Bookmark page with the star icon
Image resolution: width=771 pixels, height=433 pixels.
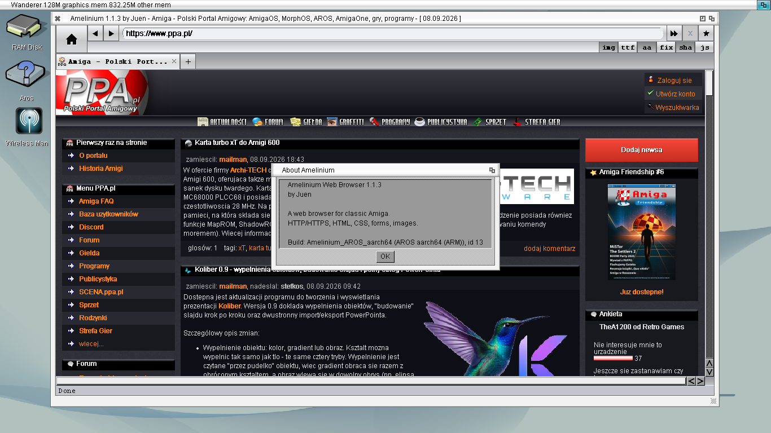[706, 33]
